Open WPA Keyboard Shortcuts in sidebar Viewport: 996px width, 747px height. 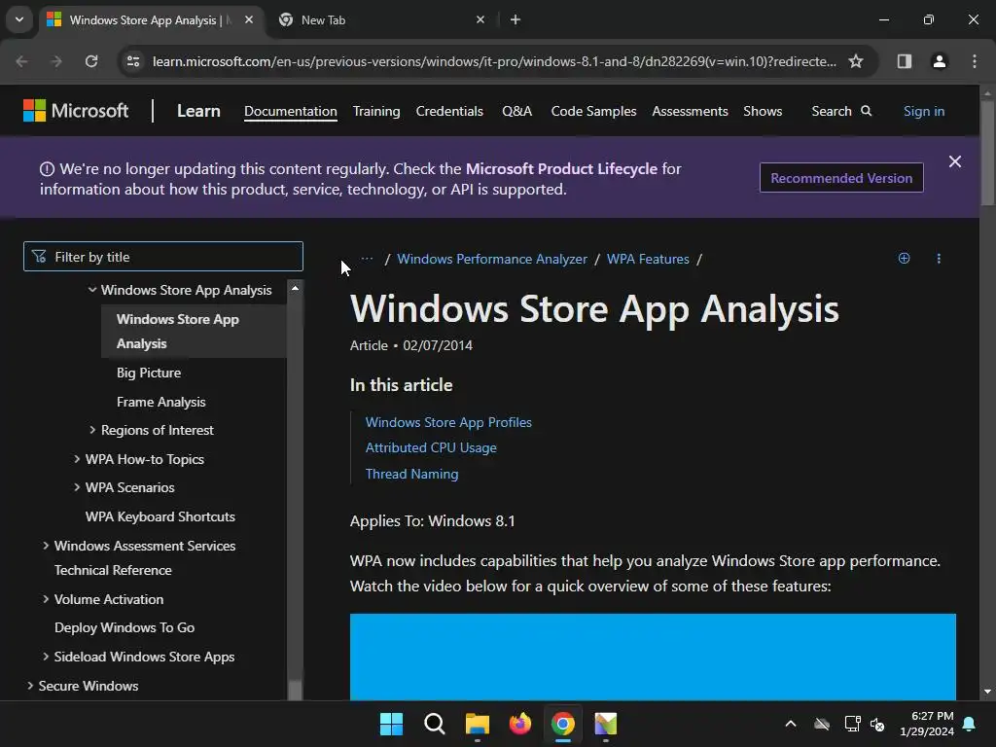[x=160, y=516]
